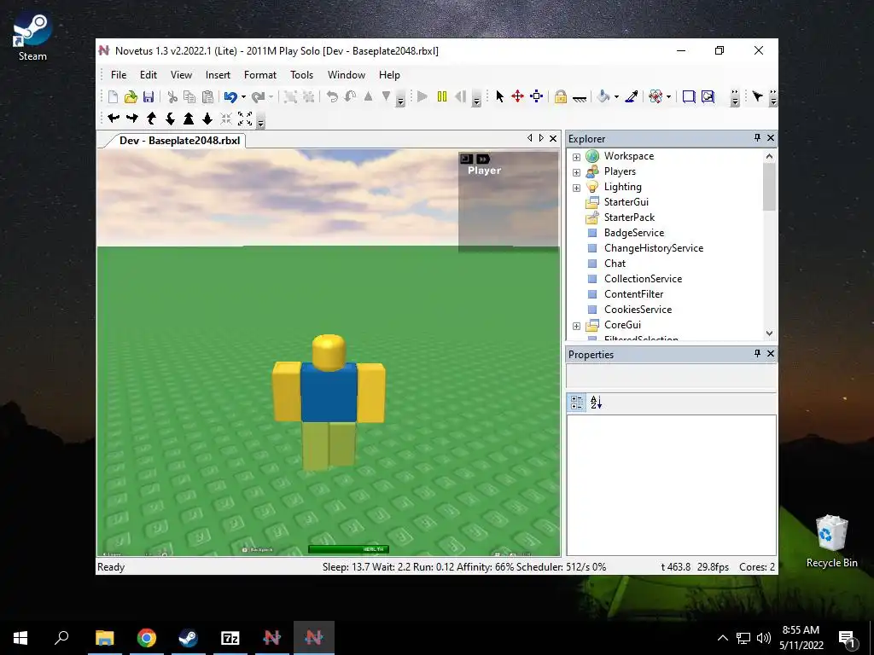
Task: Select the Material tool icon
Action: coord(656,97)
